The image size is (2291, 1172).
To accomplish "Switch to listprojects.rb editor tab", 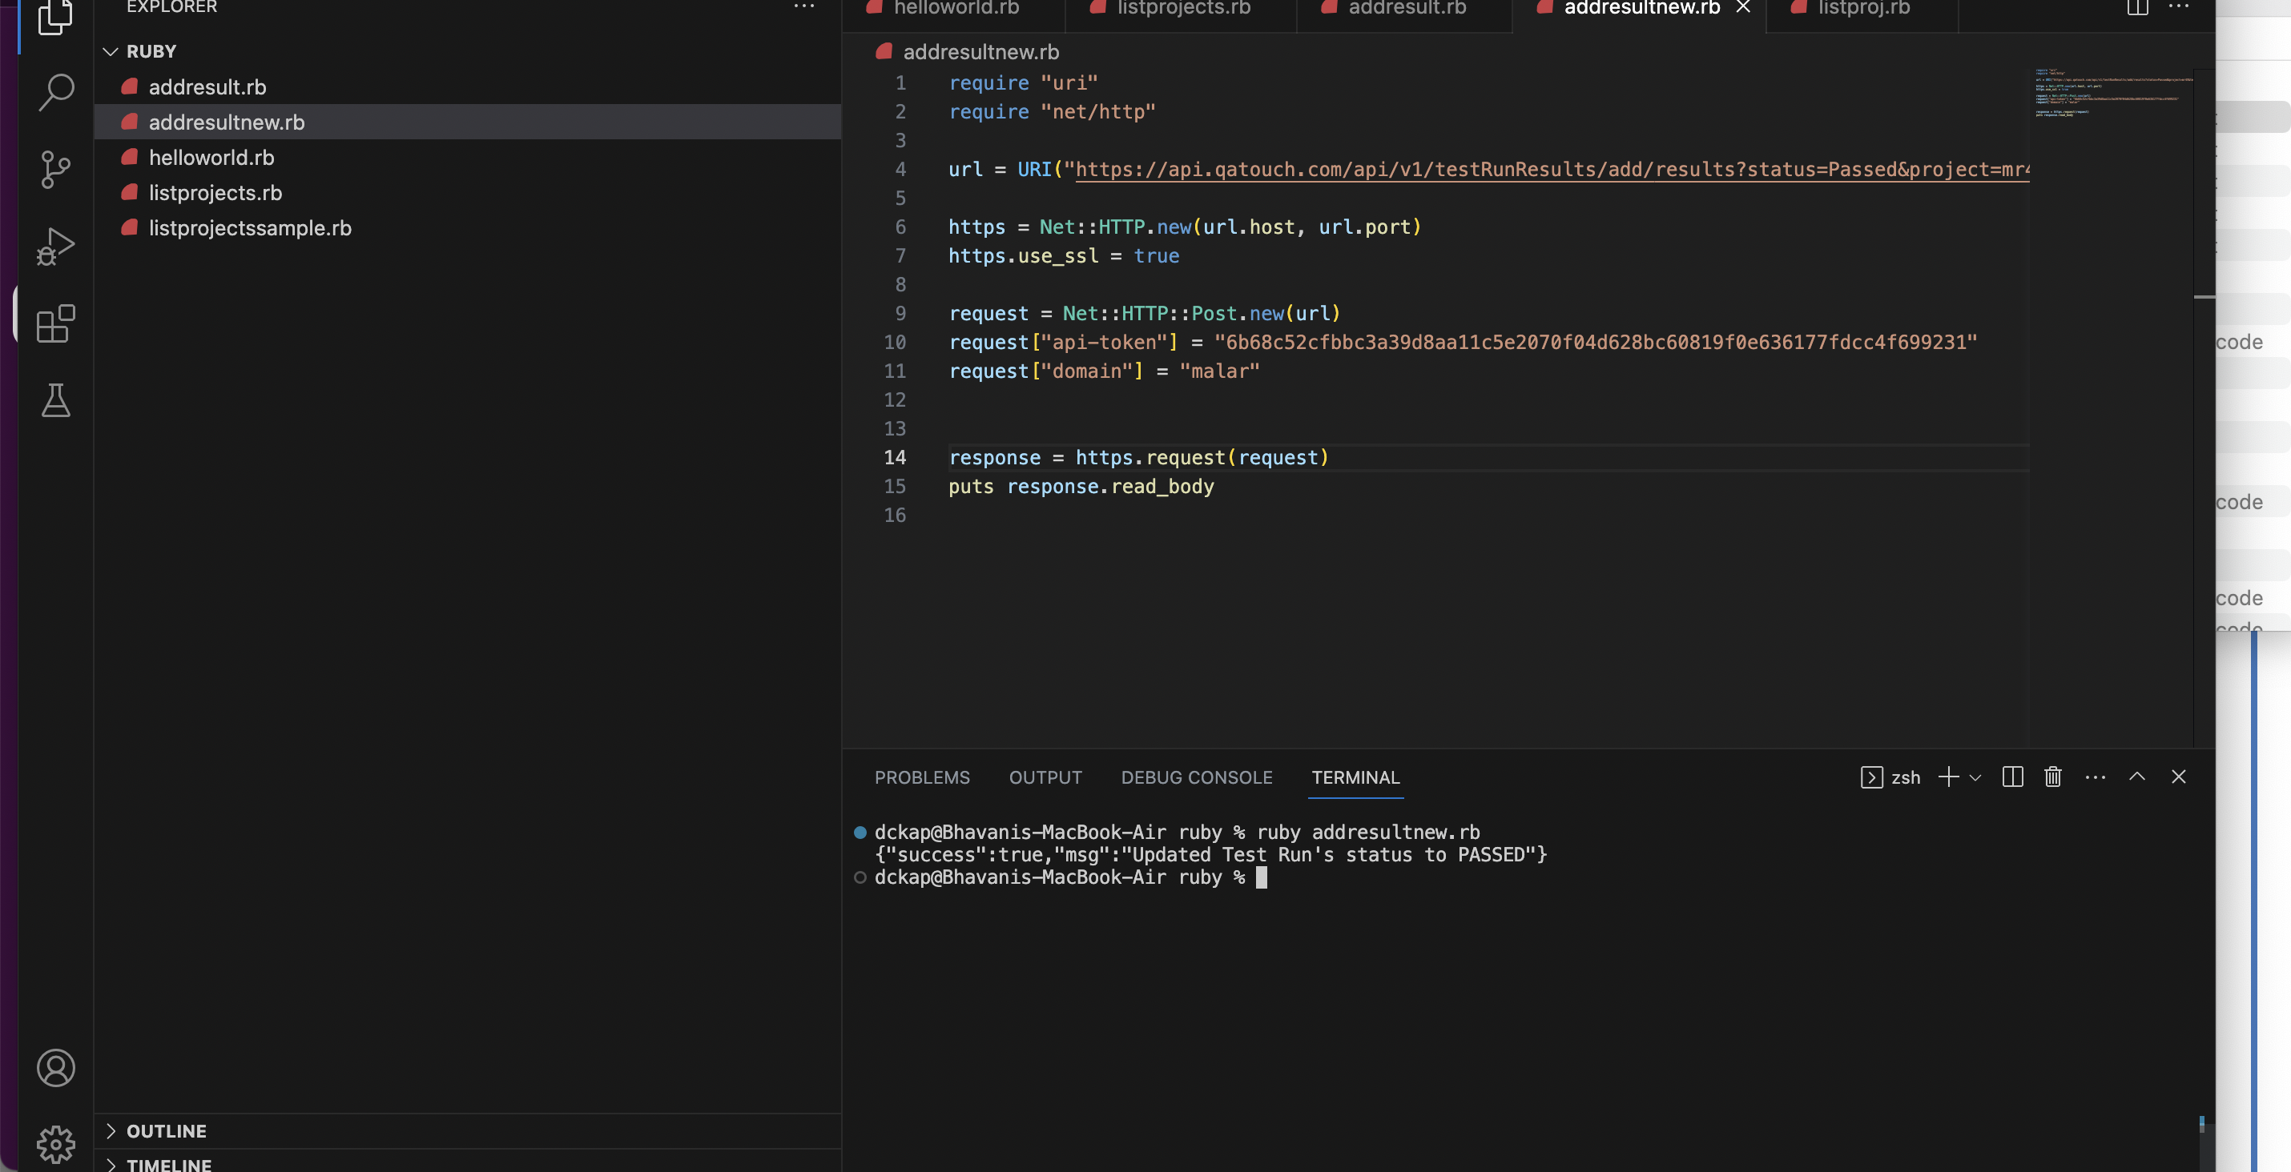I will pos(1180,9).
